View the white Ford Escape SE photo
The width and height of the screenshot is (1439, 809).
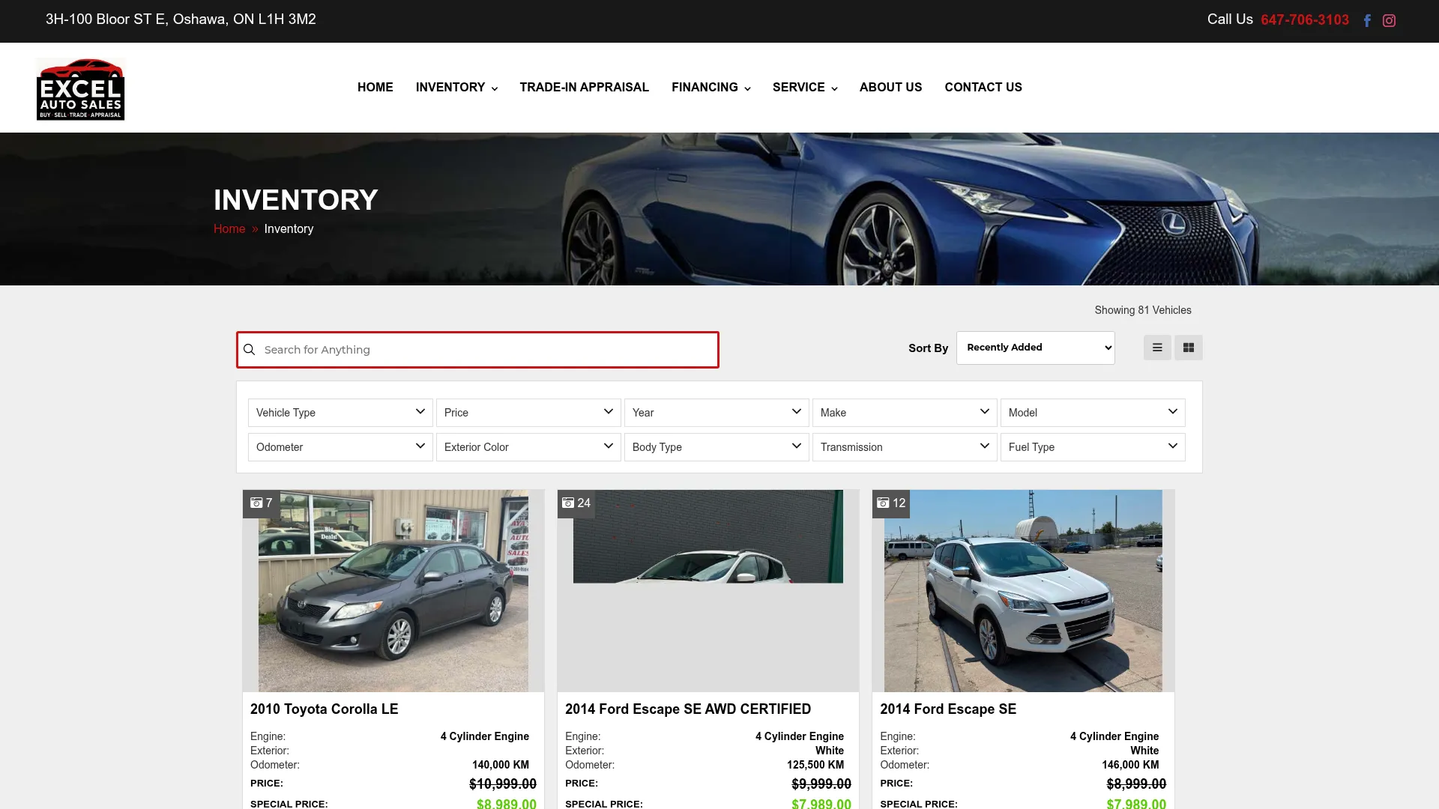point(1023,591)
